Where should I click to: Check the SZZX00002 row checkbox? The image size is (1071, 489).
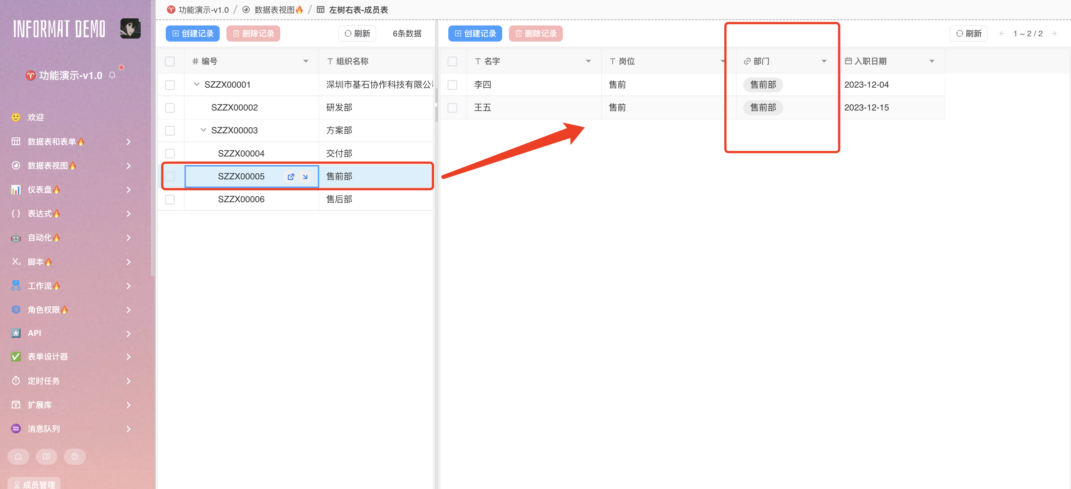click(170, 108)
